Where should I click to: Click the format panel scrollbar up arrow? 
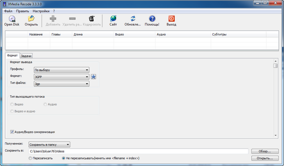pyautogui.click(x=276, y=61)
